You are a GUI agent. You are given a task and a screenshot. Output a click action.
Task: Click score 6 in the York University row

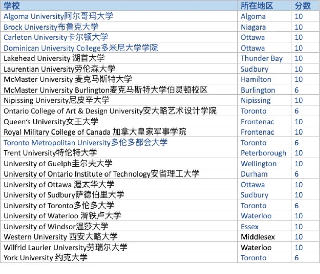click(x=297, y=258)
